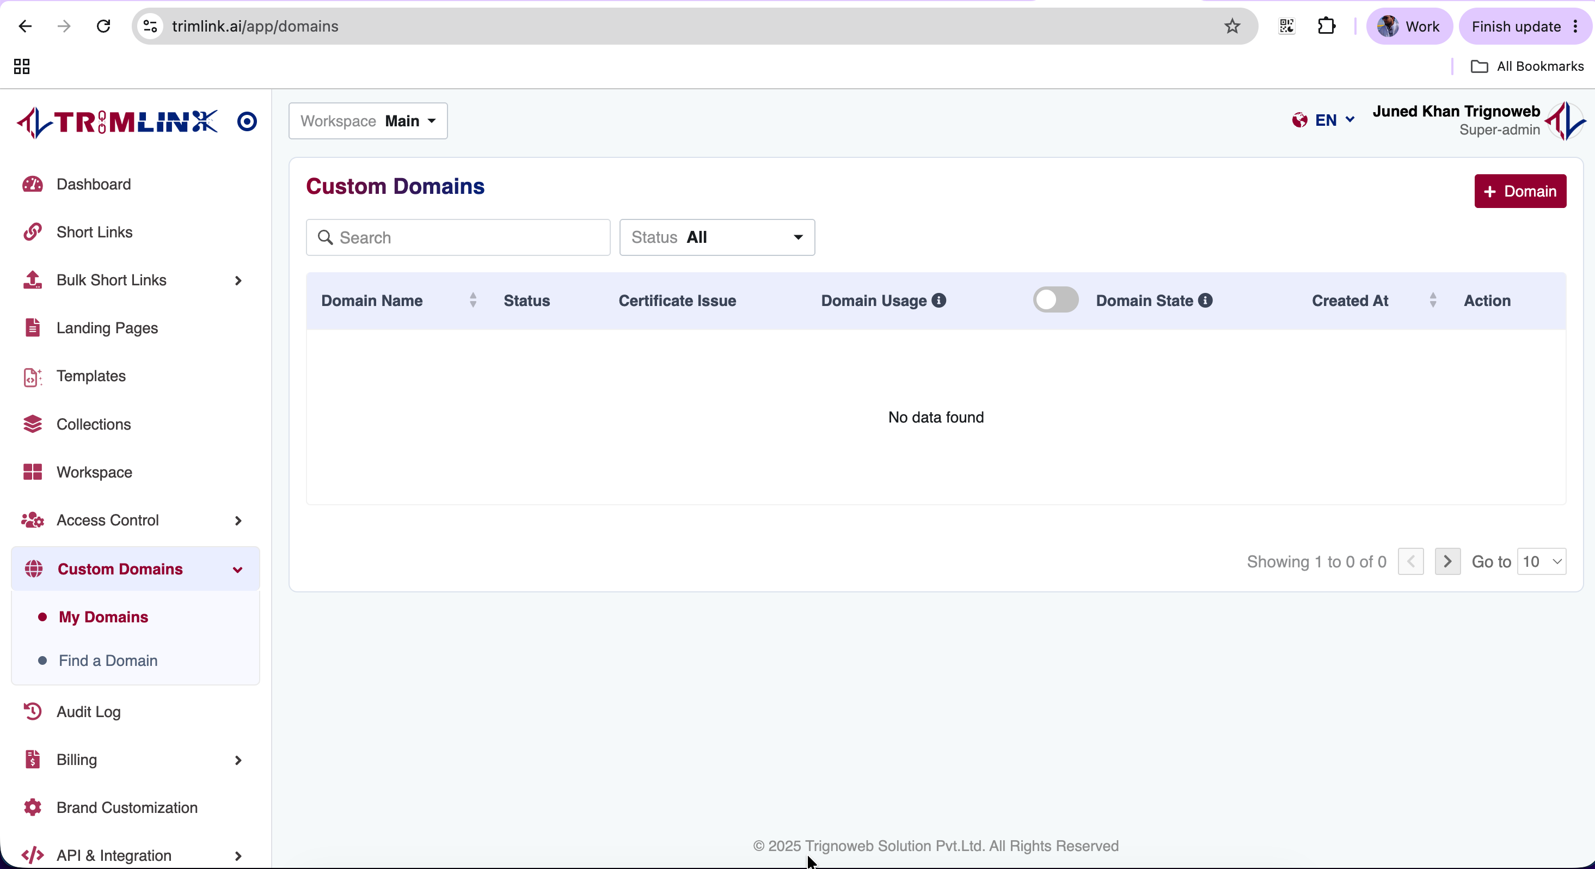The height and width of the screenshot is (869, 1595).
Task: Click the Custom Domains globe icon
Action: click(x=33, y=569)
